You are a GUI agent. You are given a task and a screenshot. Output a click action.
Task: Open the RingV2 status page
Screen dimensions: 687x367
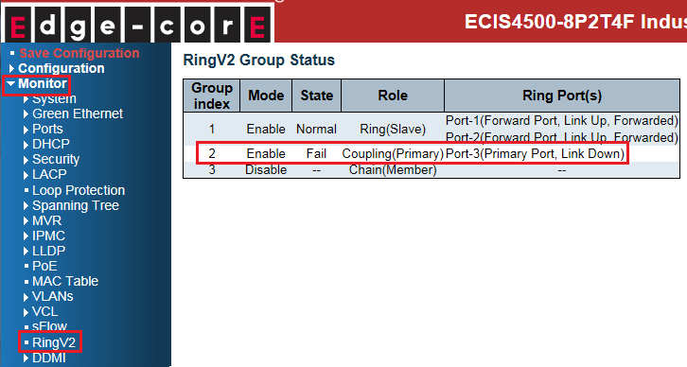(54, 342)
